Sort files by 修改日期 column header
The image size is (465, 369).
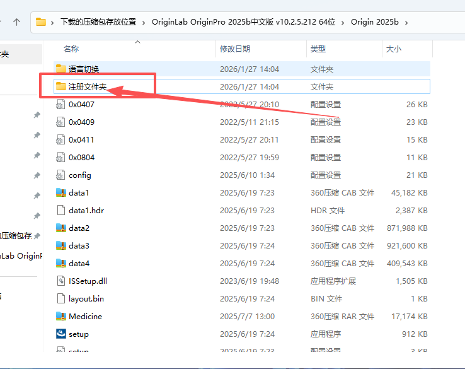click(x=235, y=49)
